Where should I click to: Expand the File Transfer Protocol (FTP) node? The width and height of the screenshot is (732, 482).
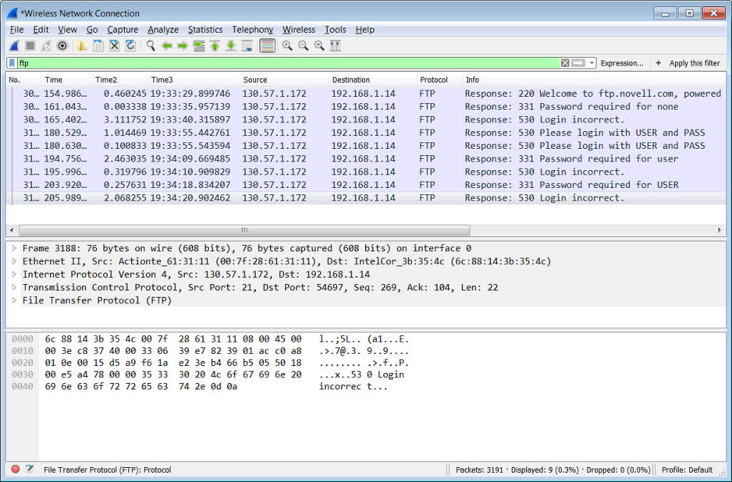[14, 300]
